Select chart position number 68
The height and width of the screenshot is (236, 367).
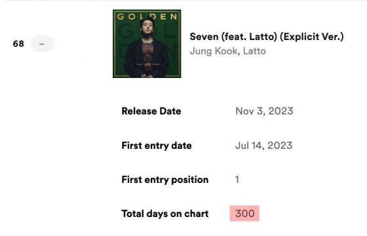[x=18, y=44]
